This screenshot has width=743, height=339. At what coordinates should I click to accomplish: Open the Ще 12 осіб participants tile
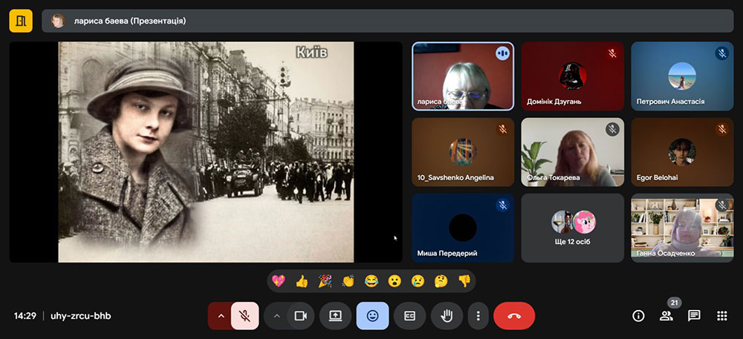coord(572,228)
